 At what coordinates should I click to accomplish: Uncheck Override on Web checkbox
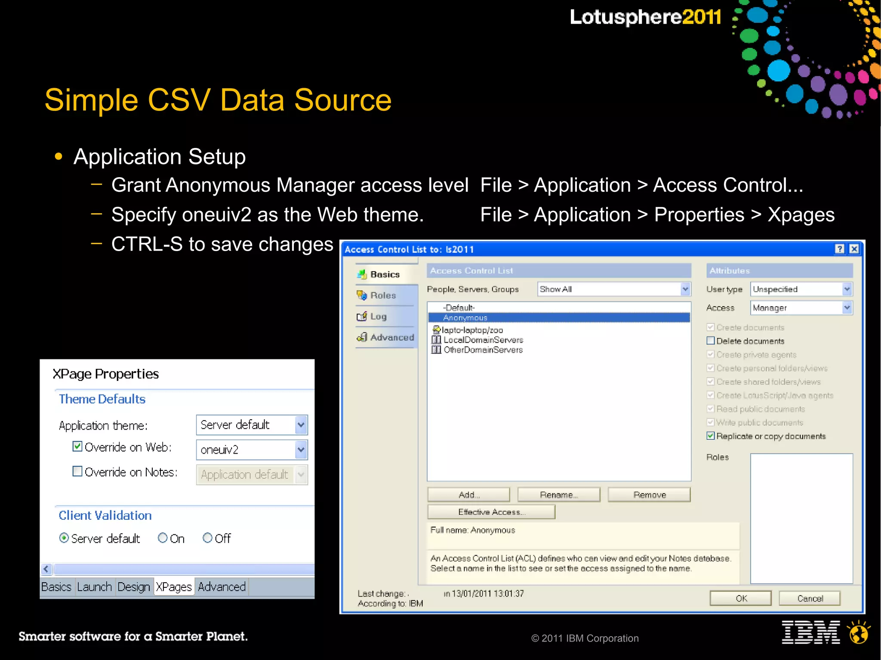pos(77,446)
